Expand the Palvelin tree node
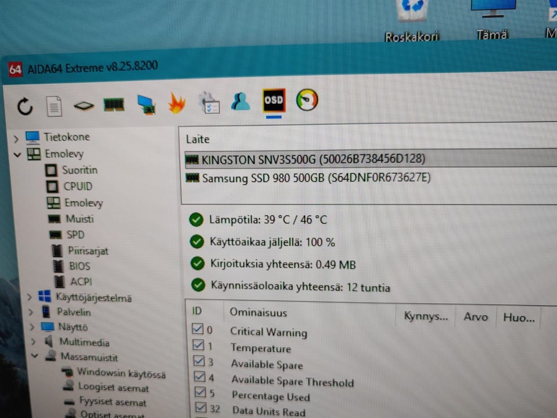The width and height of the screenshot is (557, 418). tap(31, 312)
